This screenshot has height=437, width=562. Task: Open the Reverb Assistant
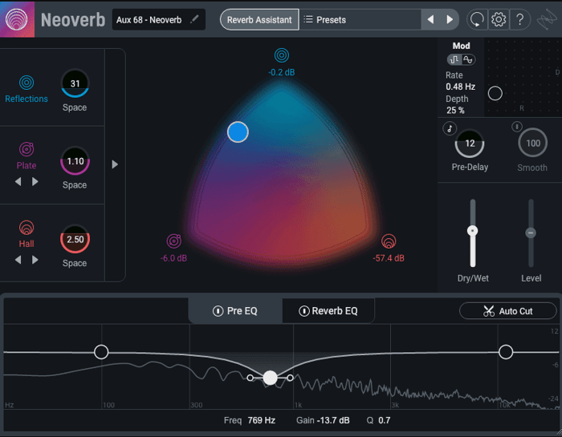point(259,20)
